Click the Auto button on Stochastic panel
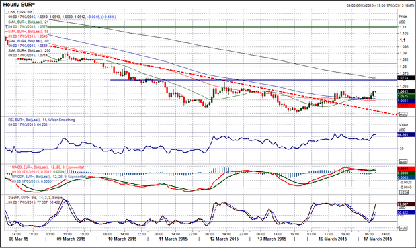The height and width of the screenshot is (248, 416). (403, 228)
